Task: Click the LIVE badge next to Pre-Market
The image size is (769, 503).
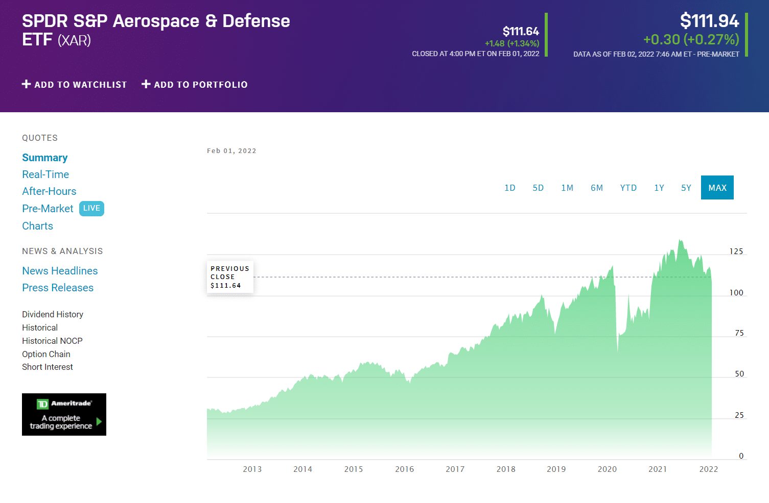Action: (91, 208)
